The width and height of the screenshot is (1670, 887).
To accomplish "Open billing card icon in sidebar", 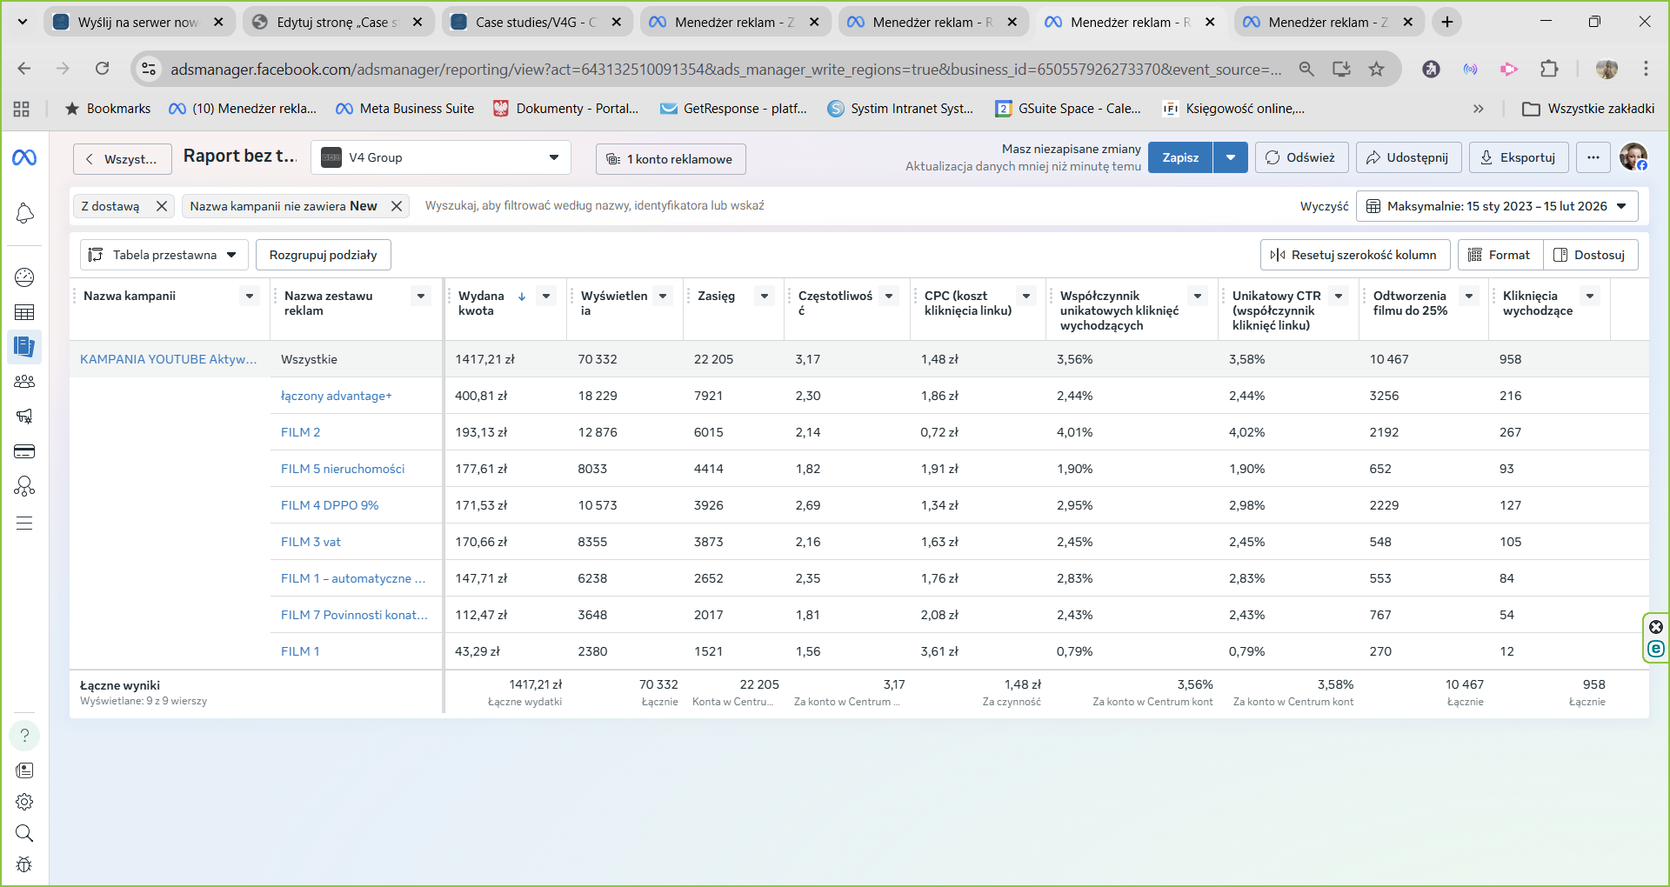I will click(x=24, y=451).
